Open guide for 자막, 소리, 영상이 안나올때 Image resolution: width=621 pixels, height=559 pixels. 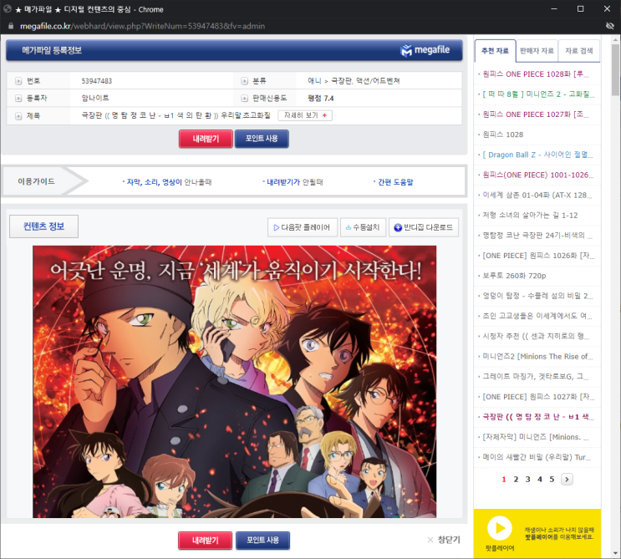click(169, 182)
